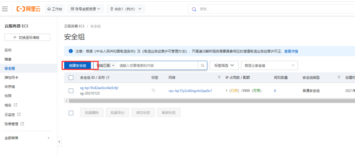Viewport: 355px width, 155px height.
Task: Select 安全组 in the sidebar
Action: pos(10,68)
